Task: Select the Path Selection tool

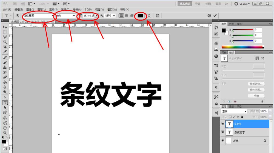Action: pyautogui.click(x=5, y=108)
